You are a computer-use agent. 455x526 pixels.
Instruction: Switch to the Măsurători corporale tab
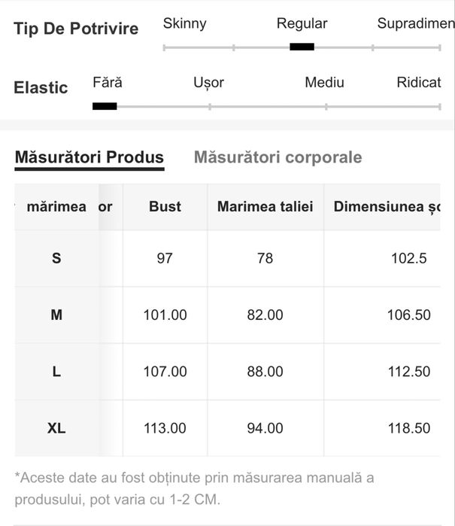click(x=278, y=157)
